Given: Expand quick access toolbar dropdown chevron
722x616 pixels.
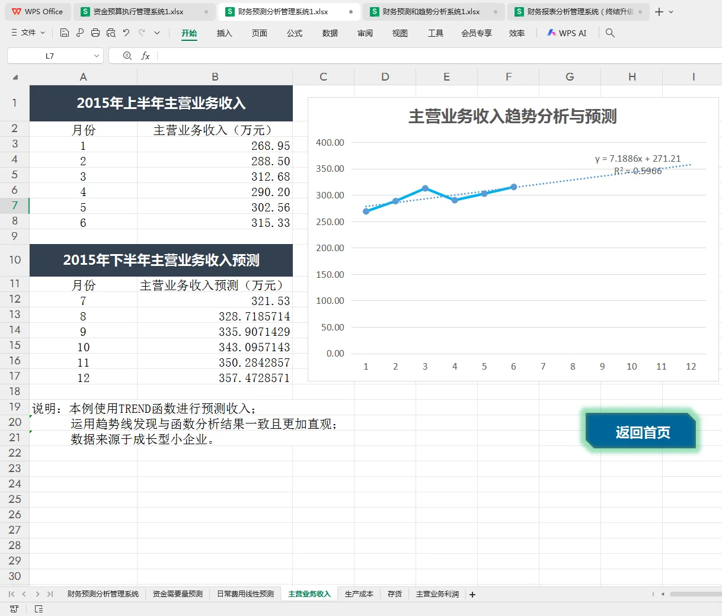Looking at the screenshot, I should point(157,33).
